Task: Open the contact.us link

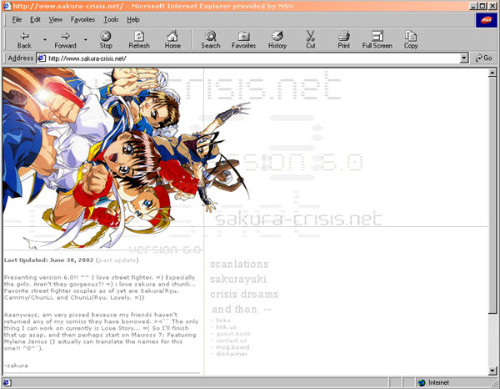Action: click(x=231, y=341)
